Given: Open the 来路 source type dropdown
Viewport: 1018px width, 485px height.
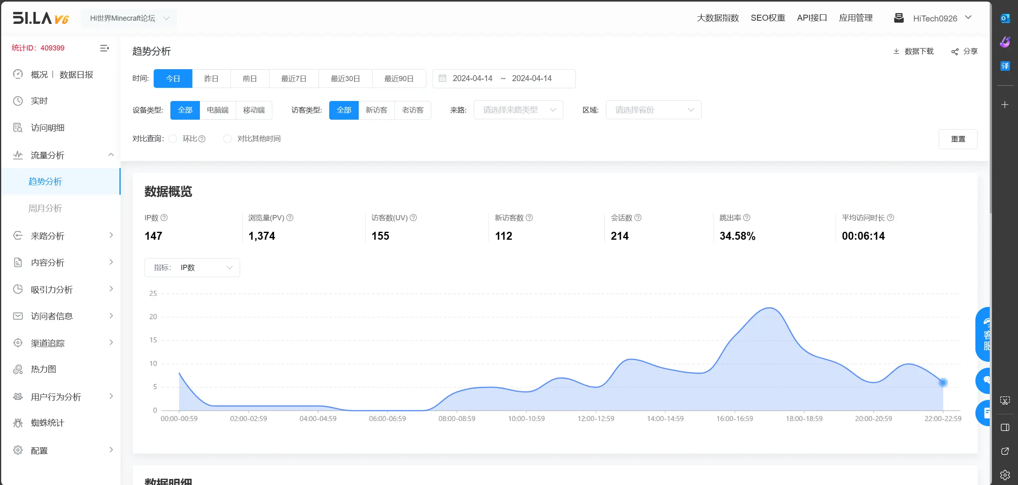Looking at the screenshot, I should click(x=518, y=110).
